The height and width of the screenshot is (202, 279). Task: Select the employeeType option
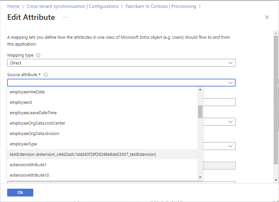coord(23,144)
